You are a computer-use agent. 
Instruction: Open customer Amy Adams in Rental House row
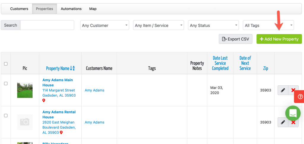click(94, 122)
